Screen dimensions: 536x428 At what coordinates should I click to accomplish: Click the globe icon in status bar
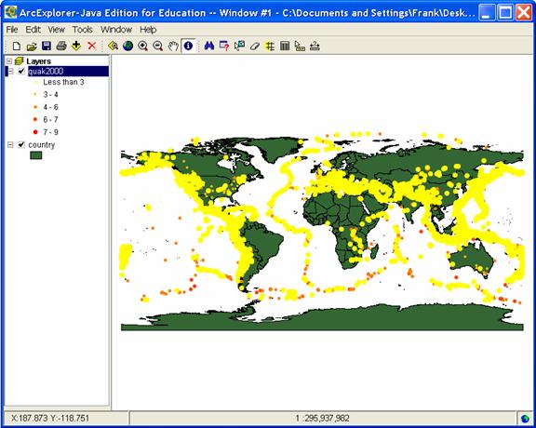pos(525,418)
